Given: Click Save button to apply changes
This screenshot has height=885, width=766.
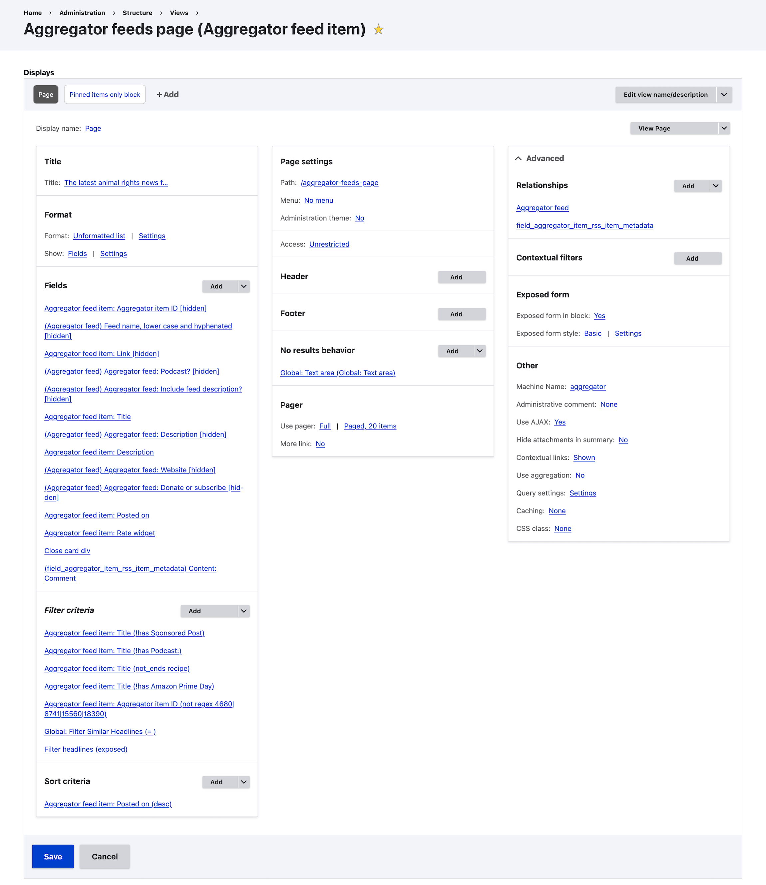Looking at the screenshot, I should click(53, 856).
